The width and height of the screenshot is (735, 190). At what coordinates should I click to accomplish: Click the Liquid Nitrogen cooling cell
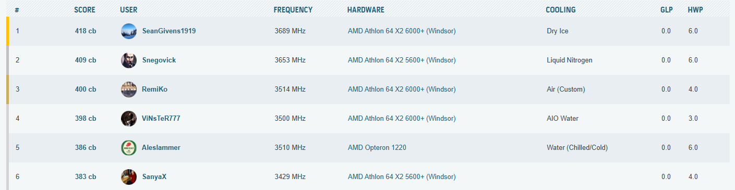[x=570, y=60]
